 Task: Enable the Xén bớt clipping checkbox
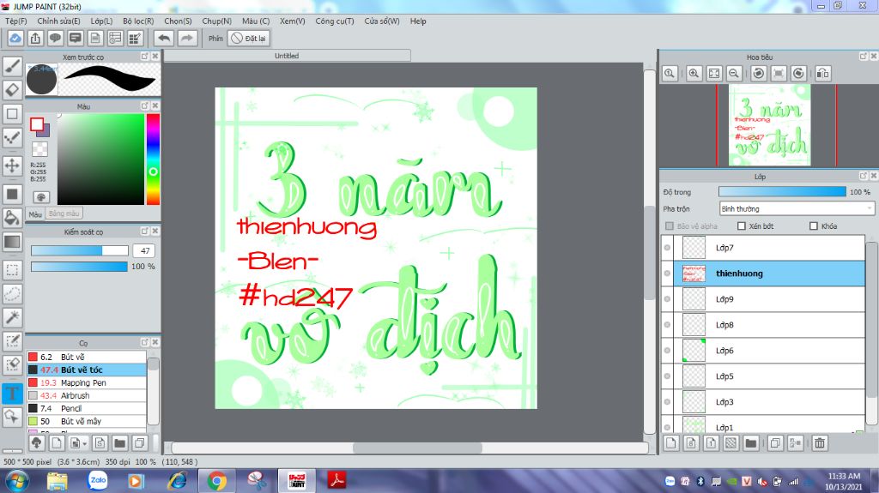(742, 225)
